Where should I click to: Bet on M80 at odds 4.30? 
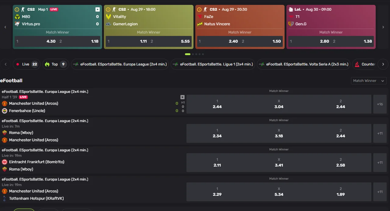(36, 41)
